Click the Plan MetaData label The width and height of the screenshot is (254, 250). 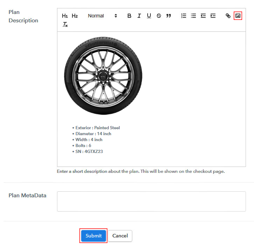pos(27,195)
